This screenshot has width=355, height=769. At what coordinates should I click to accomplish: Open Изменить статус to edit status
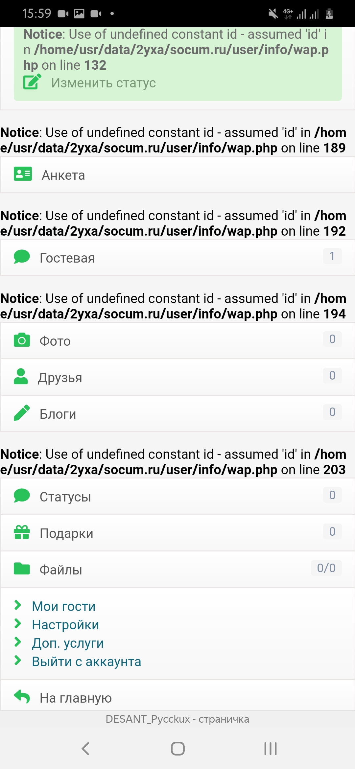click(x=103, y=83)
